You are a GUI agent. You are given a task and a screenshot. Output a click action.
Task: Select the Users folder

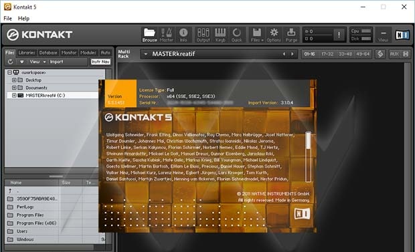22,231
